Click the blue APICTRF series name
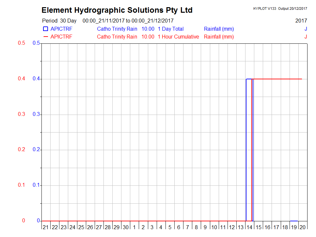316x237 pixels. click(x=61, y=29)
